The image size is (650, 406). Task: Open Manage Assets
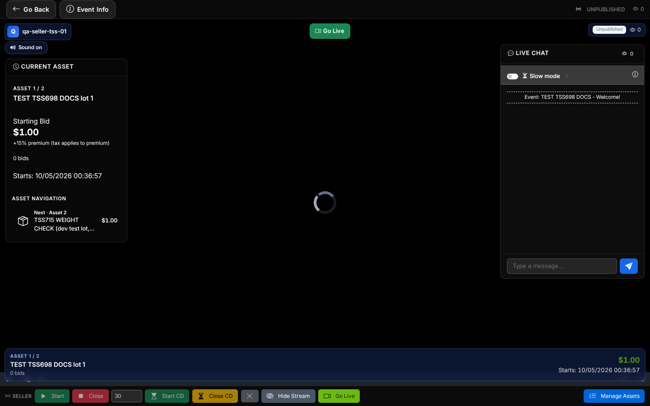[614, 396]
